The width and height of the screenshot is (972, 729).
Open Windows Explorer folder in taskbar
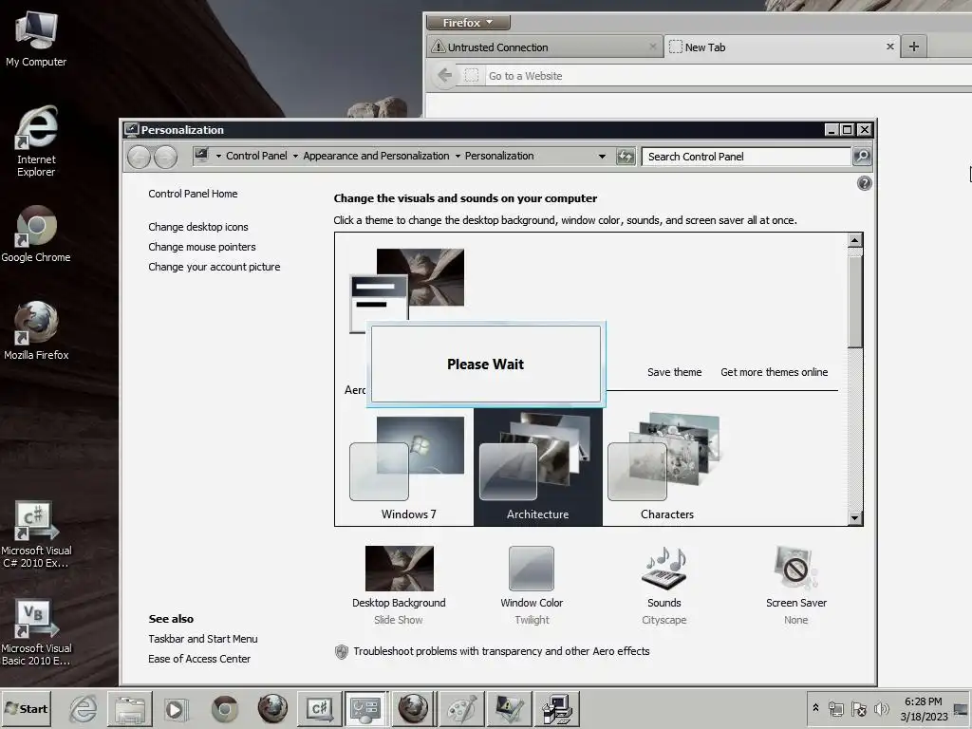pyautogui.click(x=129, y=708)
